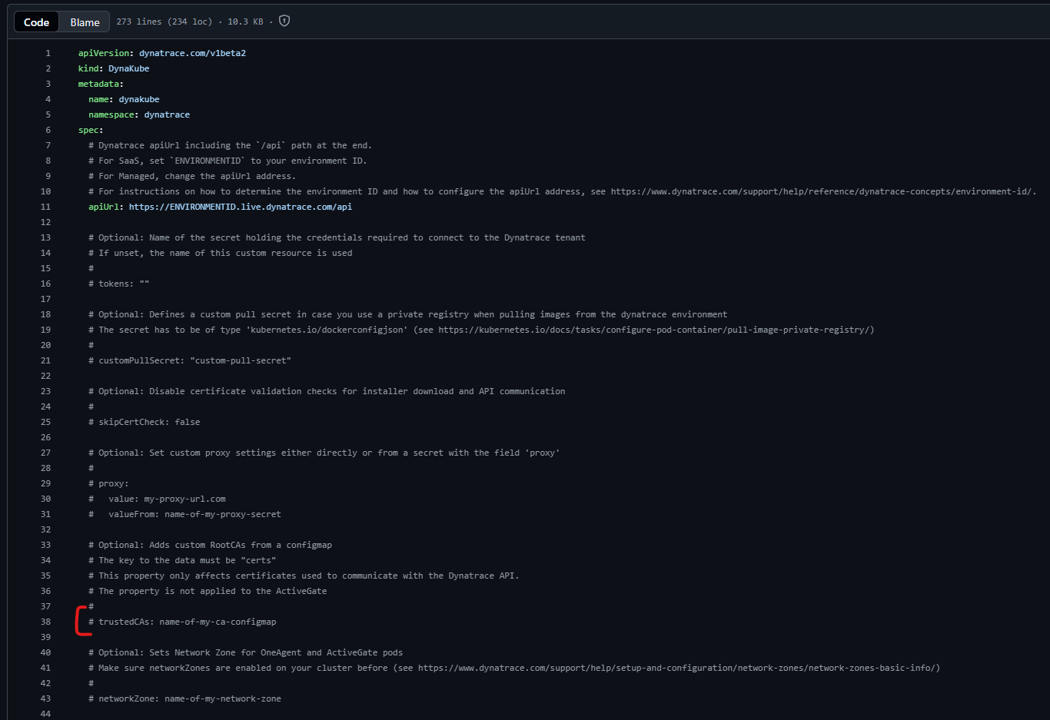
Task: Select the Code tab
Action: [36, 22]
